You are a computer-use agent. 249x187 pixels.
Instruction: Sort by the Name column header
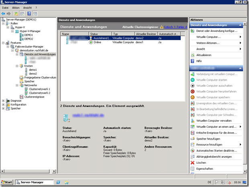(x=74, y=34)
